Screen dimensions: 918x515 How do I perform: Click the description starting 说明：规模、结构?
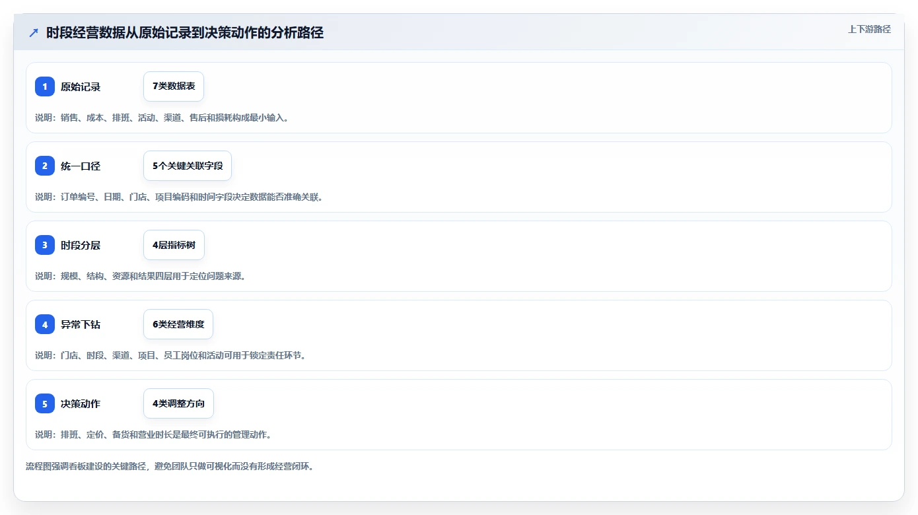click(141, 276)
